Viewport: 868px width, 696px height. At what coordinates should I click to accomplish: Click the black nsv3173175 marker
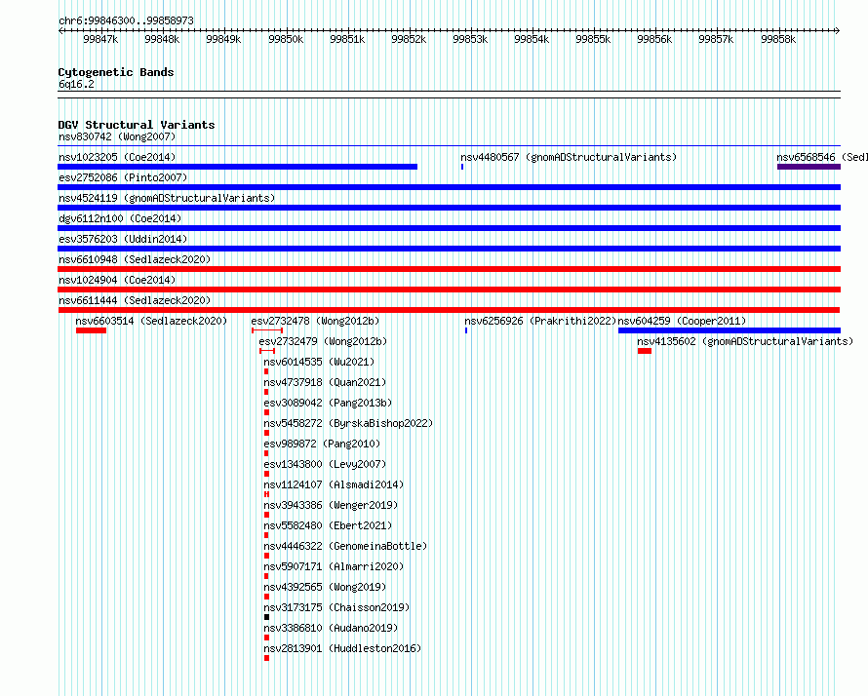[267, 617]
